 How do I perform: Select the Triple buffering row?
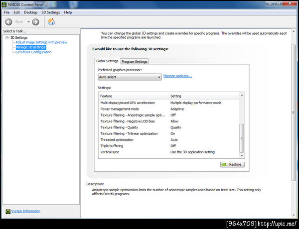pyautogui.click(x=169, y=146)
